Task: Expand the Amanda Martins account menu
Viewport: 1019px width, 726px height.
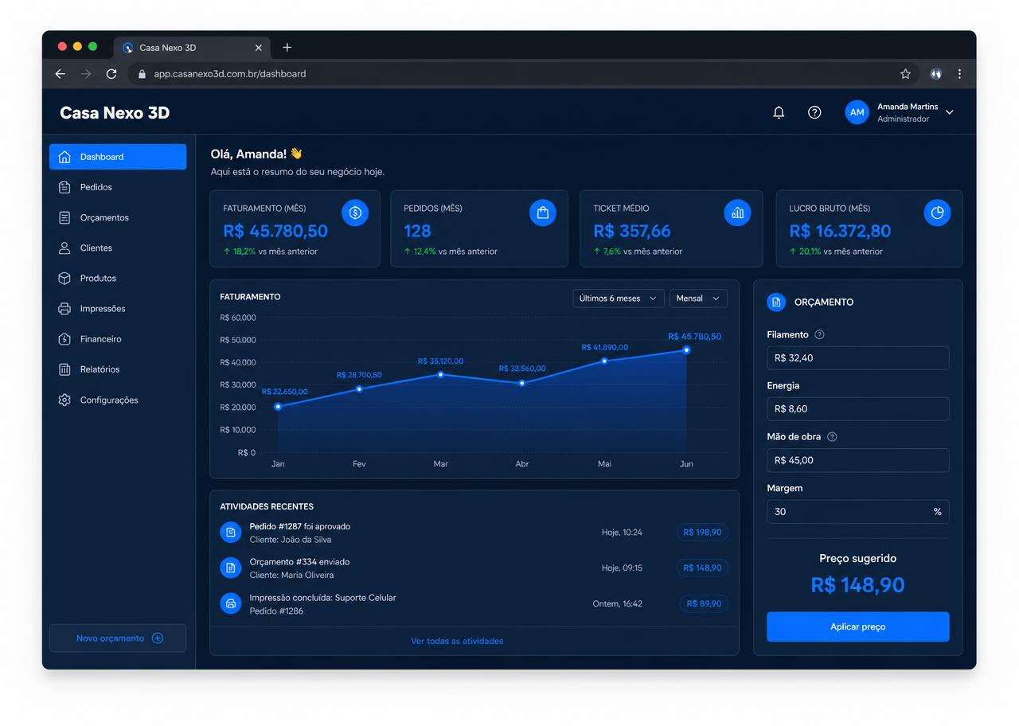Action: tap(949, 112)
